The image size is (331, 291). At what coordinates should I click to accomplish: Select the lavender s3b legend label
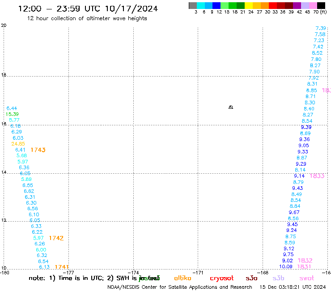point(278,278)
